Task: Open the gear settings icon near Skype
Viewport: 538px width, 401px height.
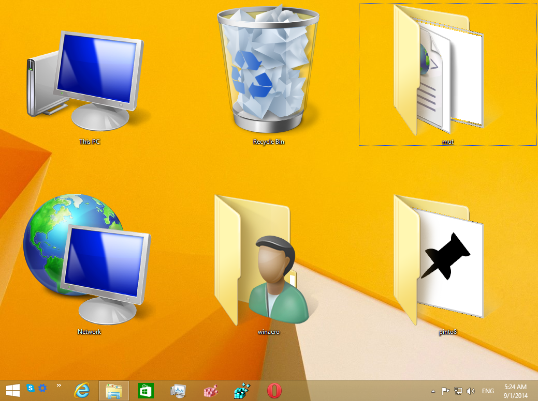Action: 42,388
